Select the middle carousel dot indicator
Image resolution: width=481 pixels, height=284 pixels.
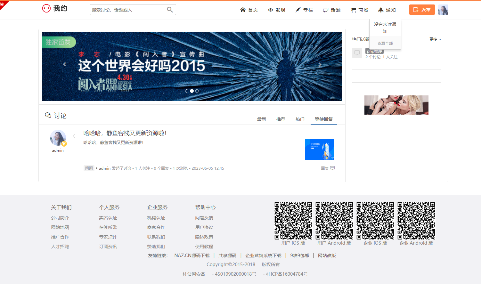(192, 91)
